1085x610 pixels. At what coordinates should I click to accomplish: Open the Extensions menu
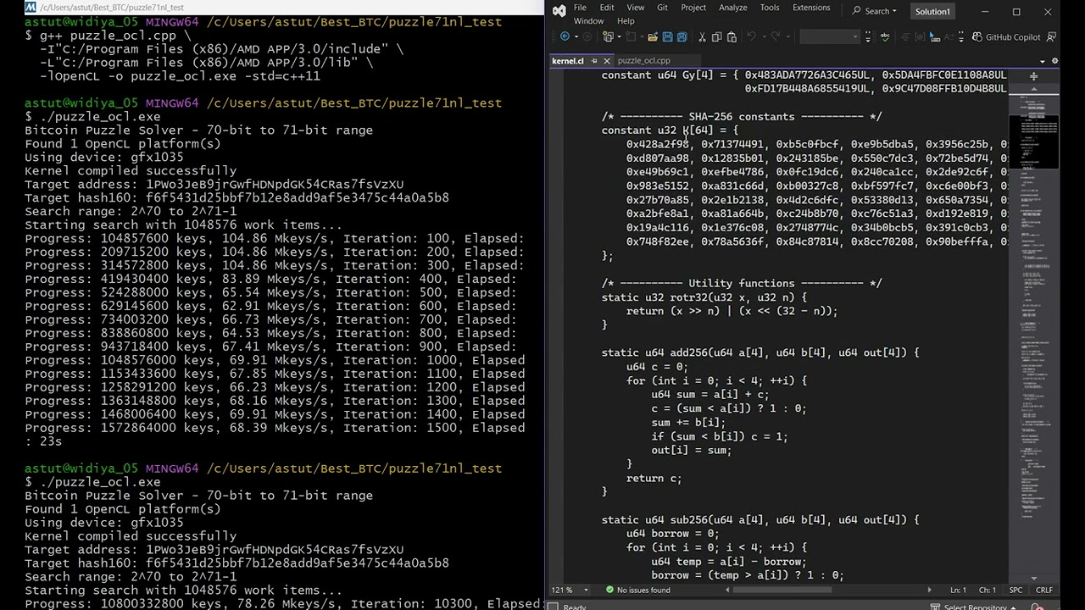point(811,8)
